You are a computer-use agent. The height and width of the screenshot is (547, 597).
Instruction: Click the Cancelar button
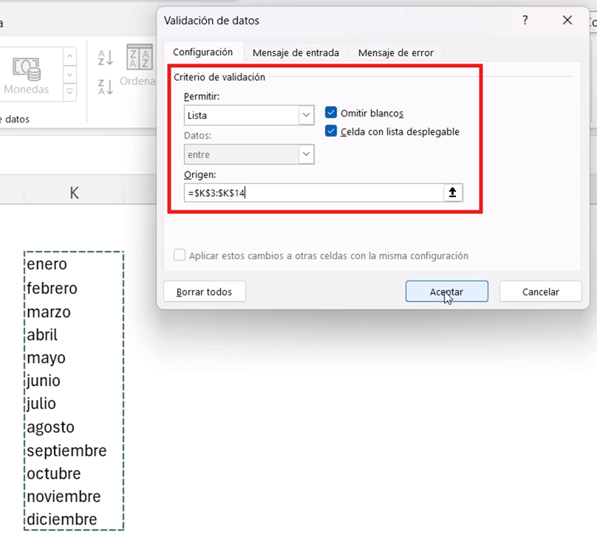pyautogui.click(x=541, y=292)
